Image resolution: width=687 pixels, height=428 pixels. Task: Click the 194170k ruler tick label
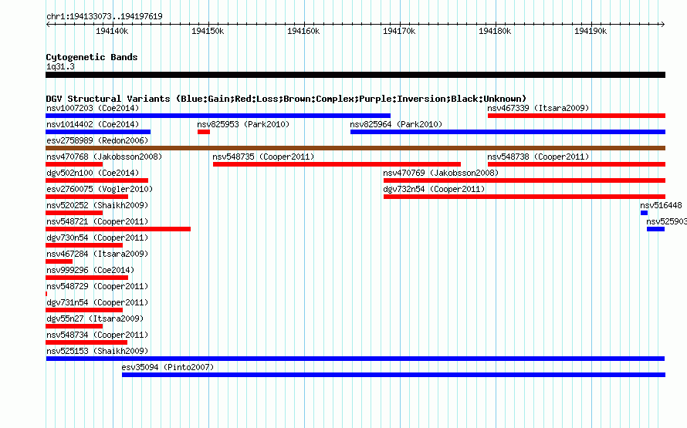coord(399,31)
